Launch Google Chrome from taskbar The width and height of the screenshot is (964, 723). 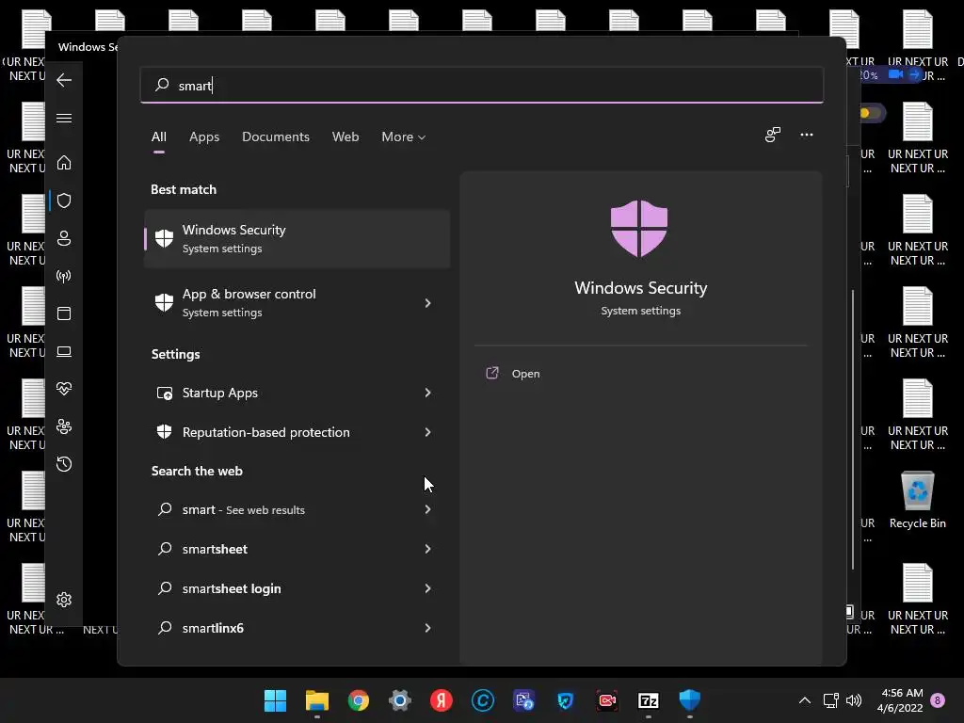(359, 700)
